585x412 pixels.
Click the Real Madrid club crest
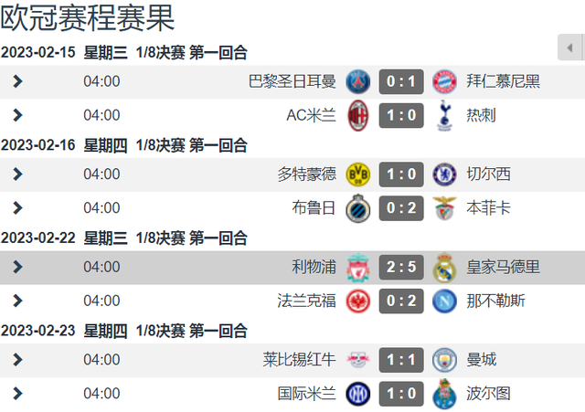click(x=444, y=268)
